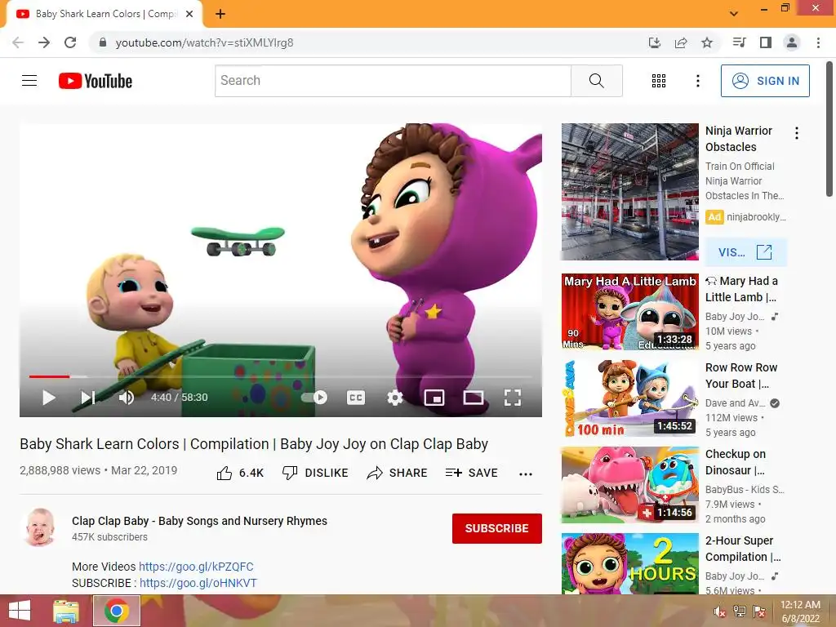Click the ad's Visit site button
Image resolution: width=836 pixels, height=627 pixels.
[745, 251]
